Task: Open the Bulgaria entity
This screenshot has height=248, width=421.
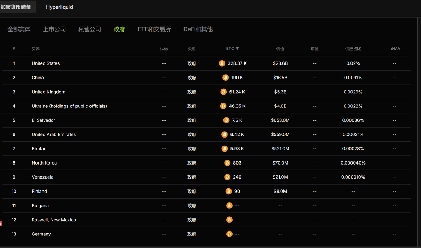Action: pos(40,206)
